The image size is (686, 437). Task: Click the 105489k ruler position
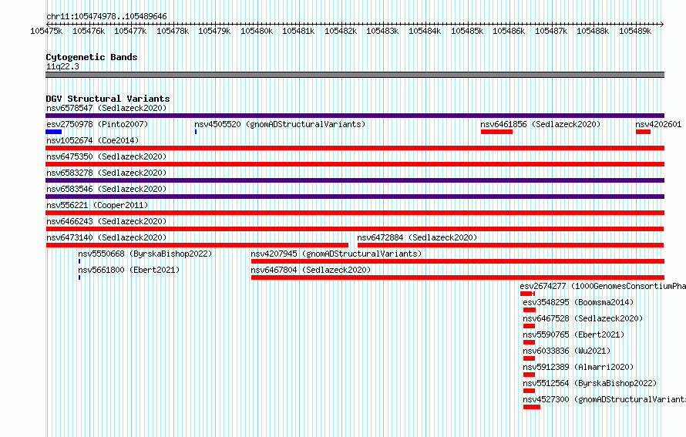point(635,31)
